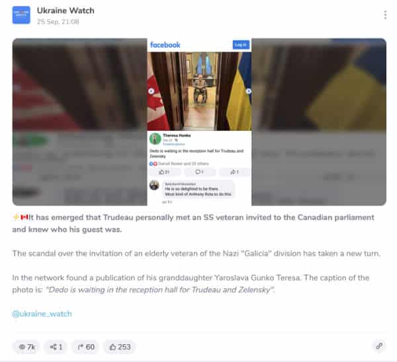Screen dimensions: 397x362
Task: Click the commenter's avatar in the Facebook comment
Action: (154, 186)
